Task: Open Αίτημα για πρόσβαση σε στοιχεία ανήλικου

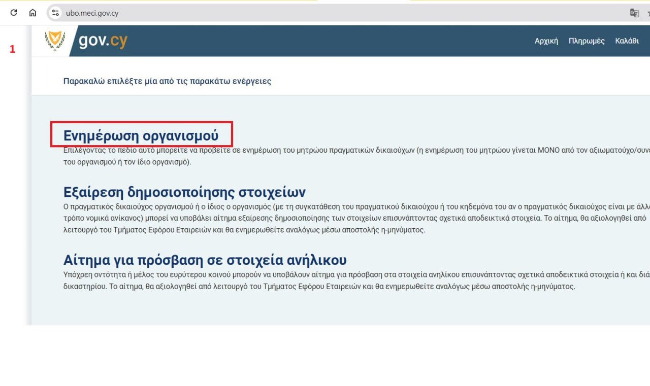Action: click(205, 260)
